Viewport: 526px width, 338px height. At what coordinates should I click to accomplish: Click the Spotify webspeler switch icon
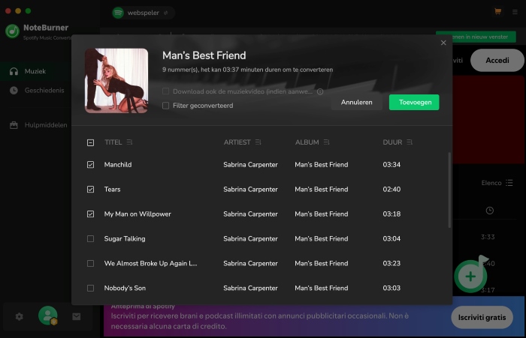pyautogui.click(x=166, y=13)
